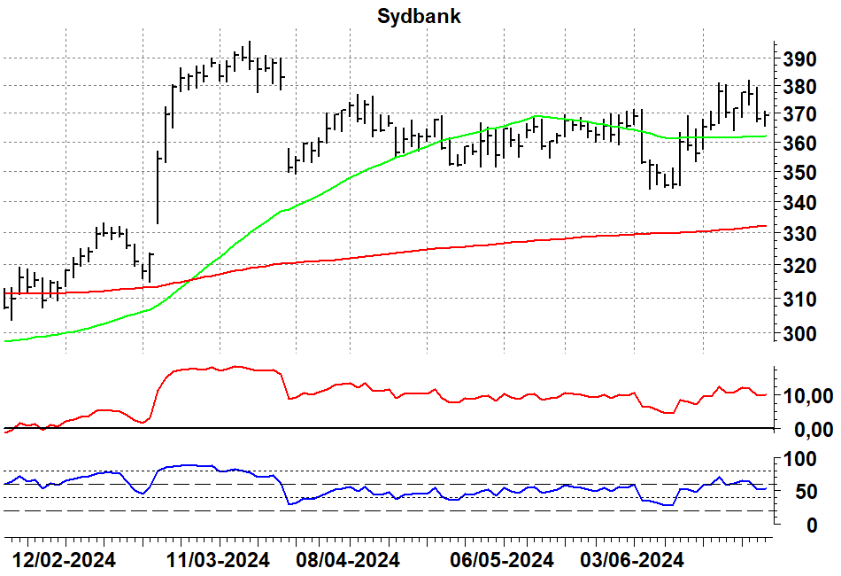Click the 310 price axis label
Screen dimensions: 841x576
[x=799, y=299]
